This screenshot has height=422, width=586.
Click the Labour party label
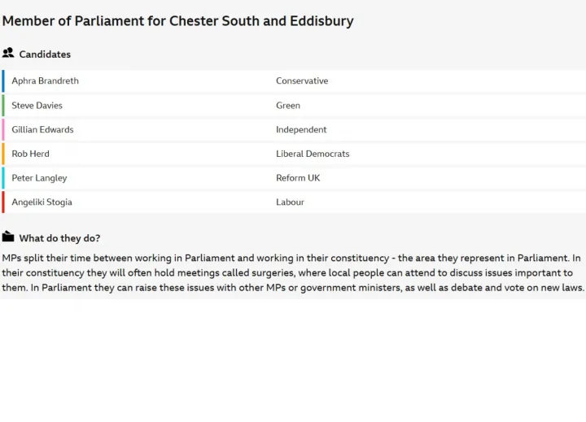(x=290, y=202)
